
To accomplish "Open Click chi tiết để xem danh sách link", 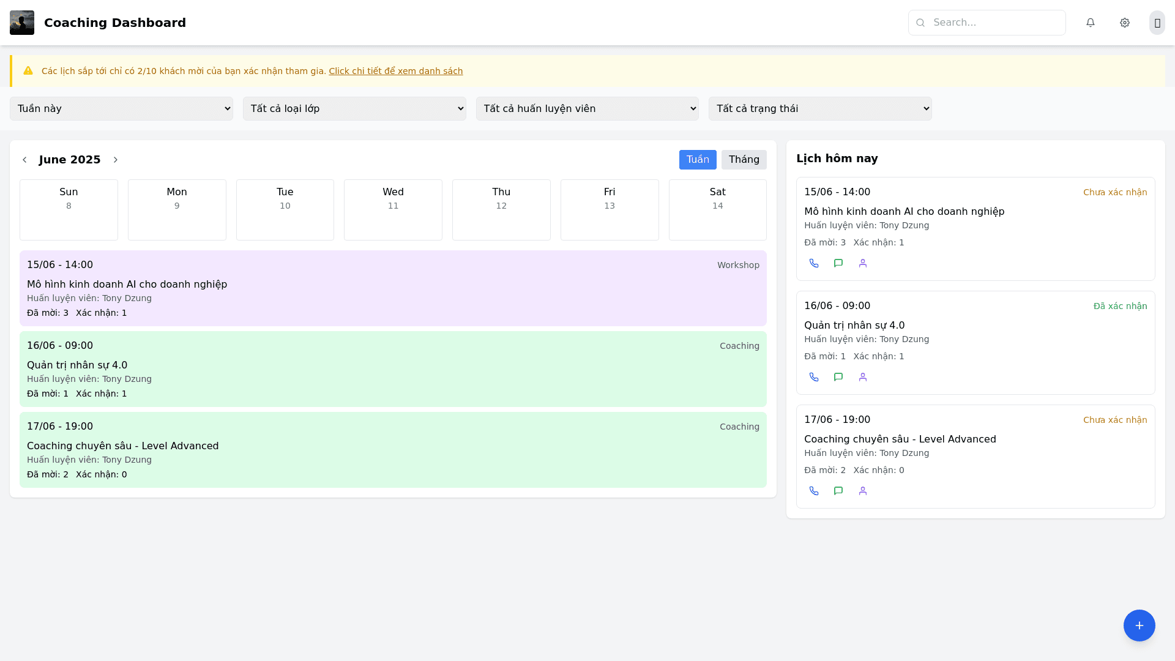I will tap(395, 71).
